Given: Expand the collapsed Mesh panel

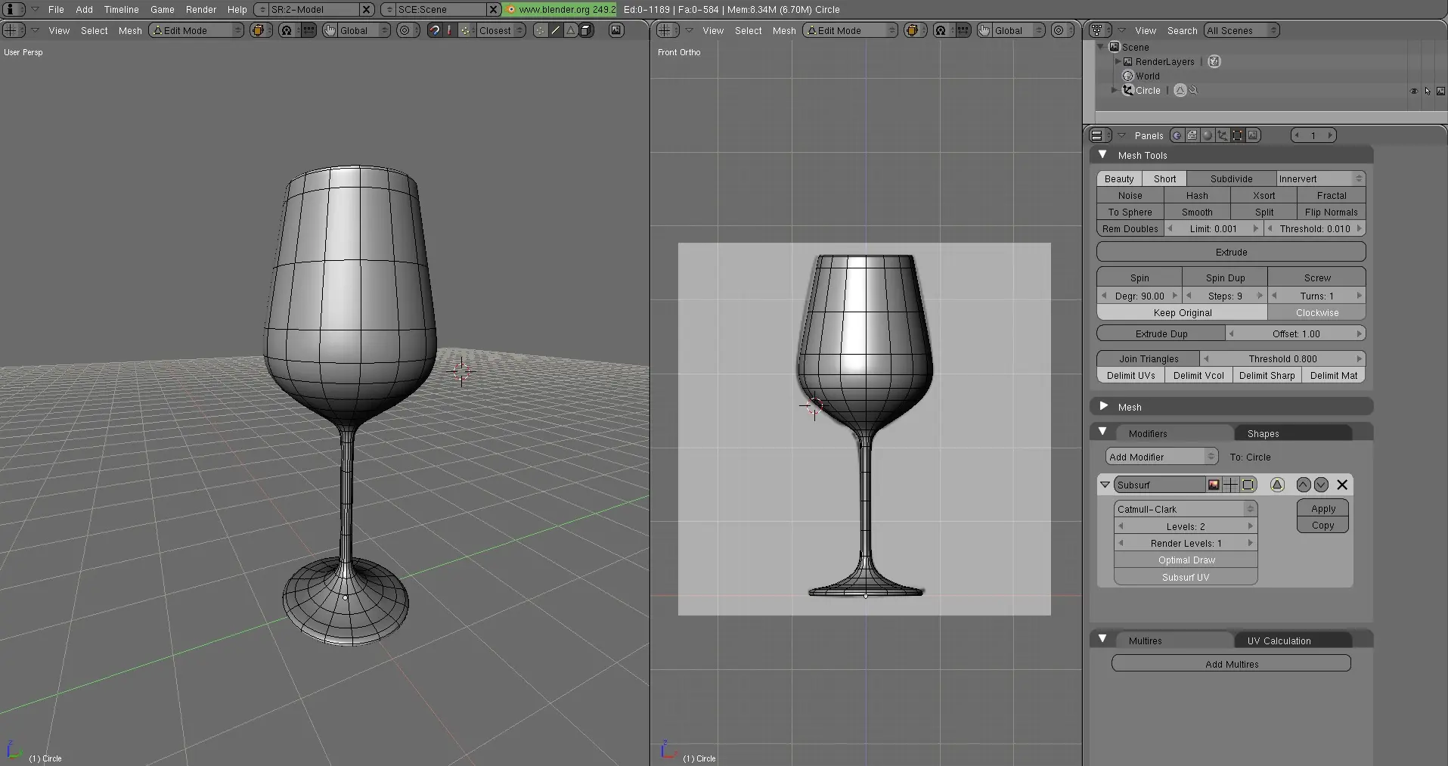Looking at the screenshot, I should coord(1104,407).
